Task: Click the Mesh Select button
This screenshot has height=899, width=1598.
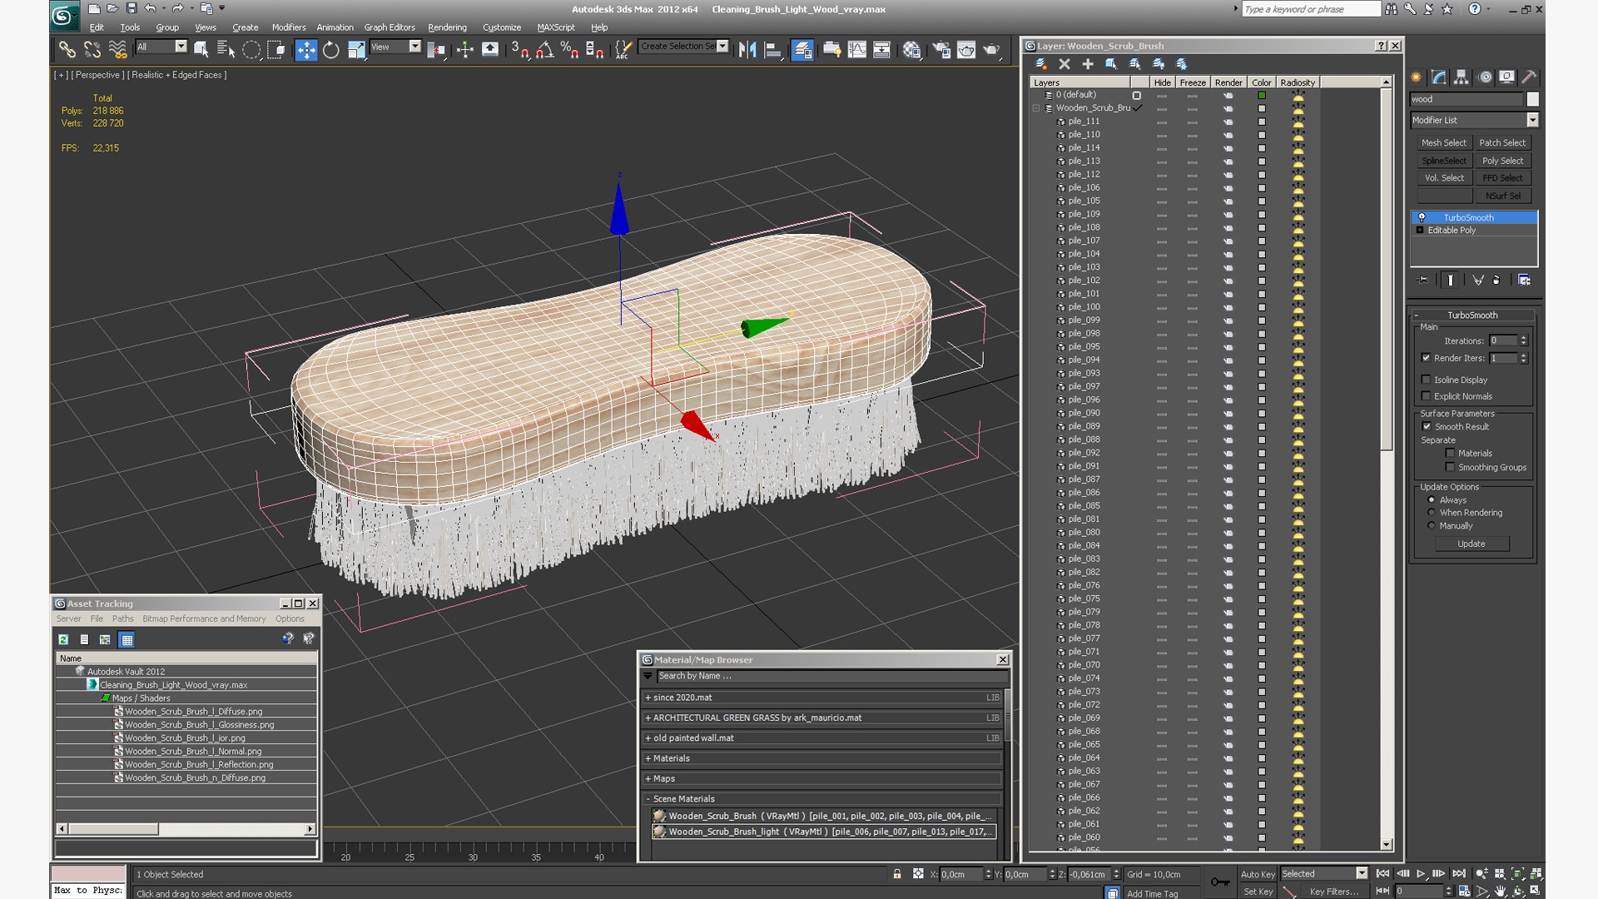Action: (x=1443, y=142)
